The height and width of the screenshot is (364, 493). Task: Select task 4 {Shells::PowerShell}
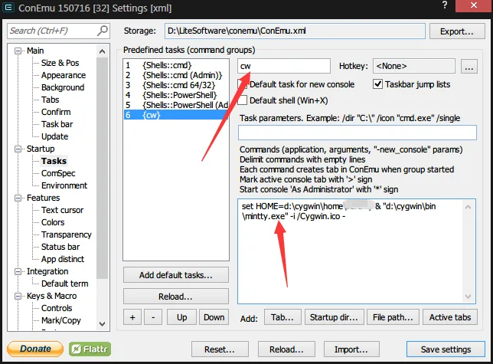pyautogui.click(x=176, y=95)
